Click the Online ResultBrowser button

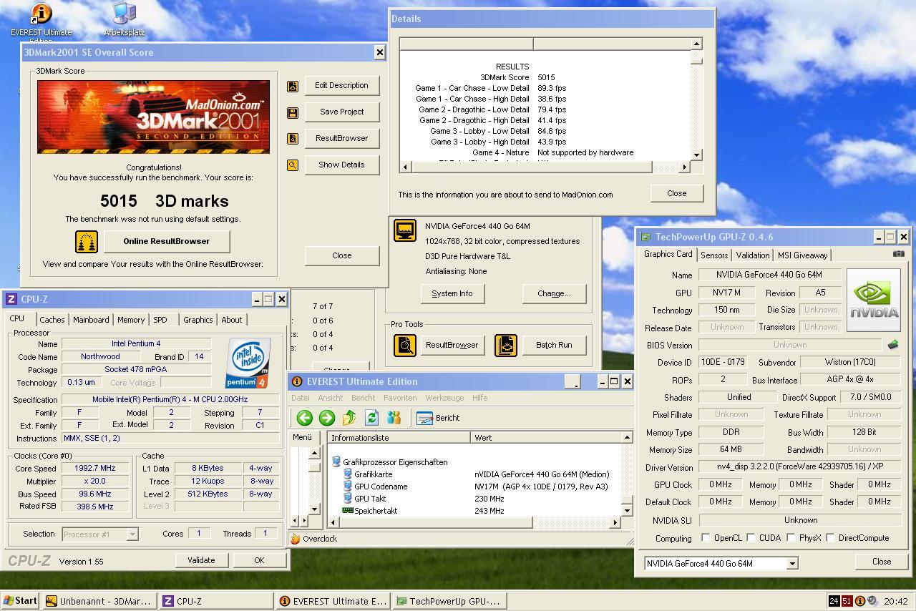[167, 241]
